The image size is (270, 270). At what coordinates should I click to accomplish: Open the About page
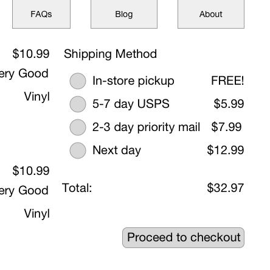(x=211, y=14)
